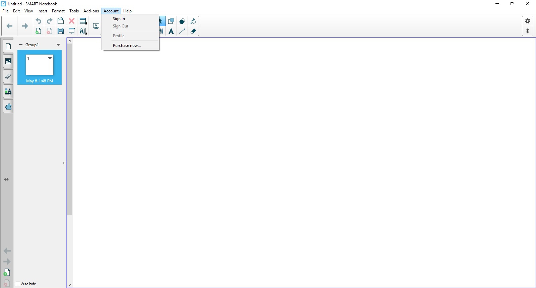Image resolution: width=536 pixels, height=288 pixels.
Task: Click the Undo arrow in the toolbar
Action: click(39, 21)
